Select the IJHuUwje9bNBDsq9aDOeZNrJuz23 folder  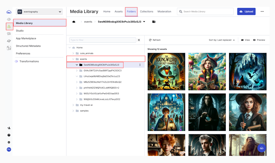click(102, 76)
